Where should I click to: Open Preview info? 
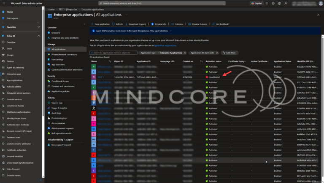159,24
